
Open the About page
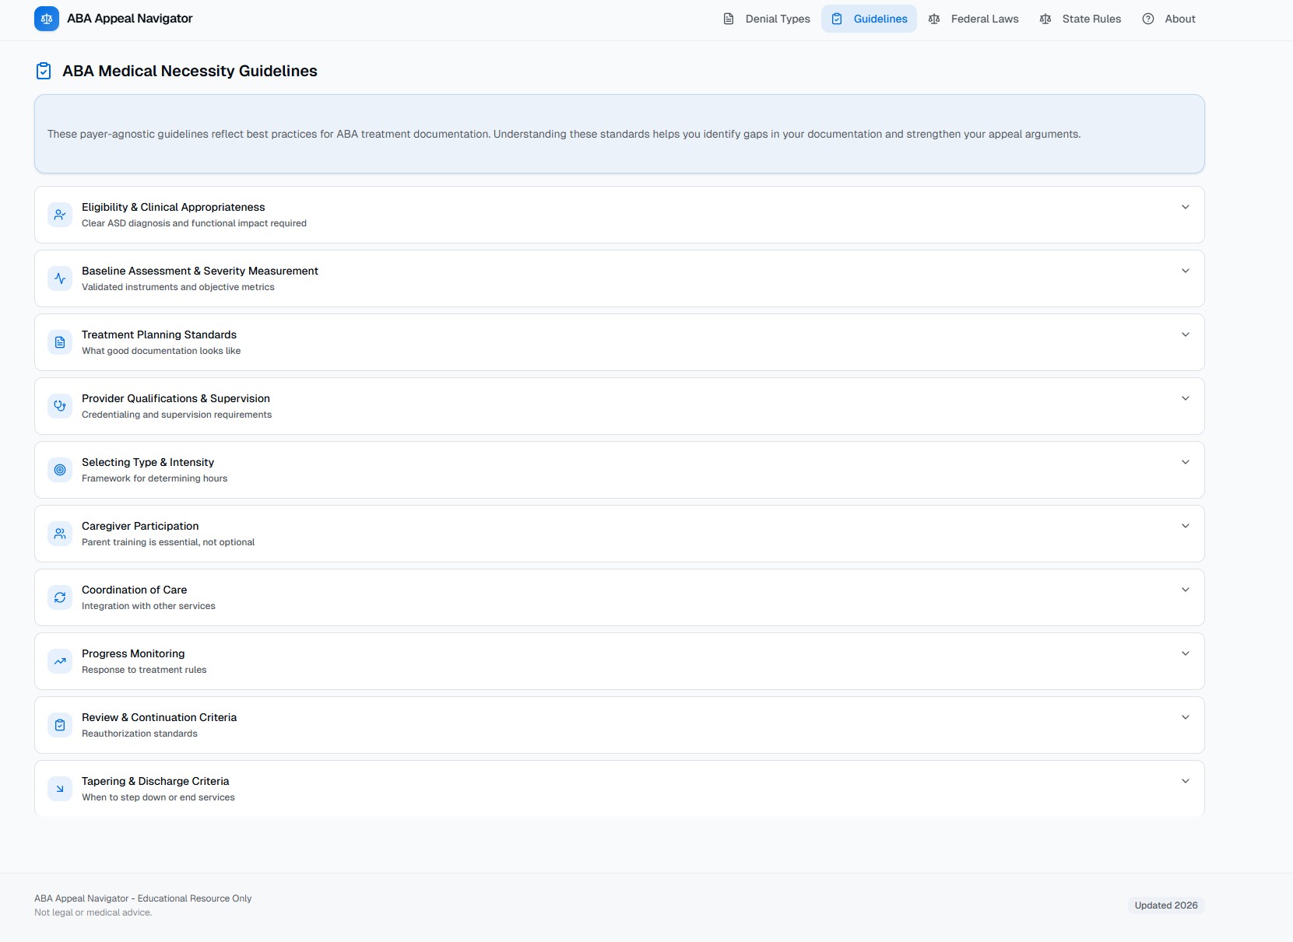(x=1168, y=19)
